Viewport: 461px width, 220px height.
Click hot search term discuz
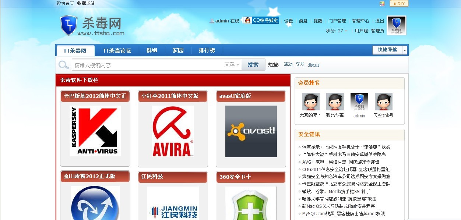(x=313, y=65)
